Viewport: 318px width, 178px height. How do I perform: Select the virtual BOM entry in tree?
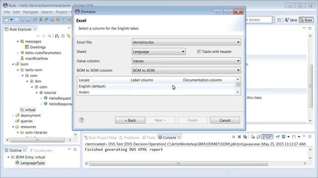click(x=28, y=110)
